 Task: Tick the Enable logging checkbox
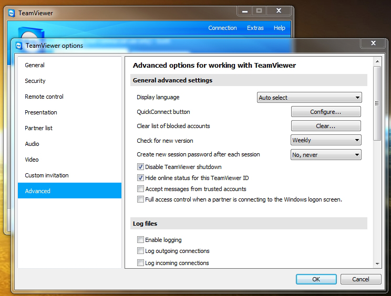pyautogui.click(x=140, y=240)
